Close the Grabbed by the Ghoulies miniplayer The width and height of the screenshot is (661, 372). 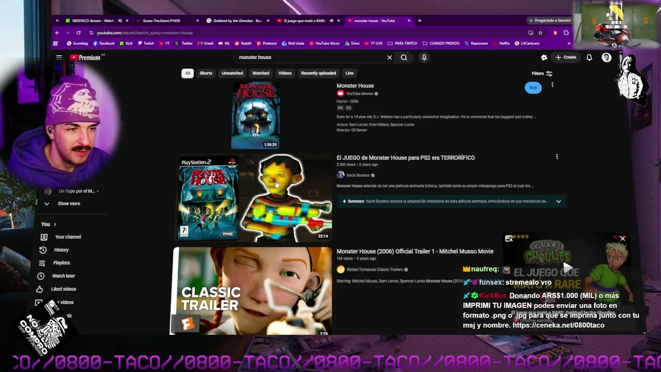coord(622,239)
